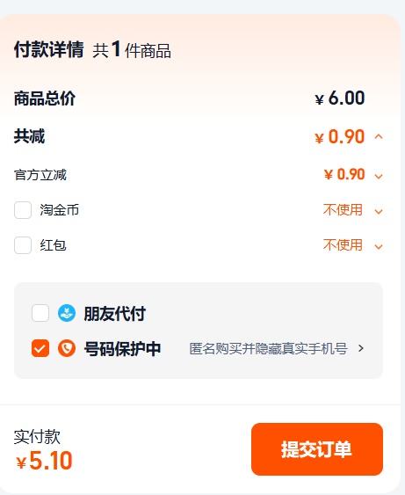Submit the order with 提交订单
The height and width of the screenshot is (495, 405).
click(317, 449)
